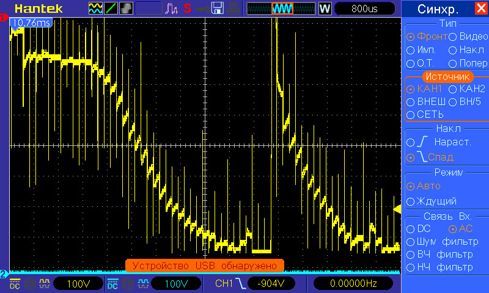
Task: Click the -904V trigger level readout
Action: coord(271,283)
